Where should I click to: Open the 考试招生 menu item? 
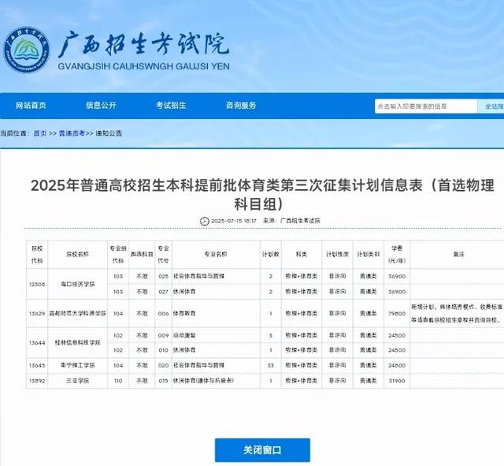click(x=171, y=105)
